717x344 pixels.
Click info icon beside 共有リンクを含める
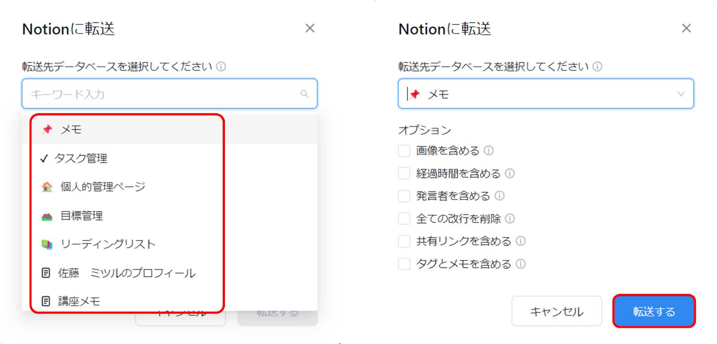521,241
